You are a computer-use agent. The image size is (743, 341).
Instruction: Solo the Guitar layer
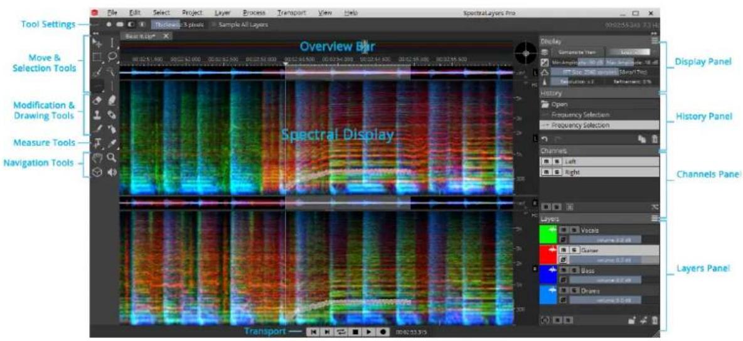[574, 250]
